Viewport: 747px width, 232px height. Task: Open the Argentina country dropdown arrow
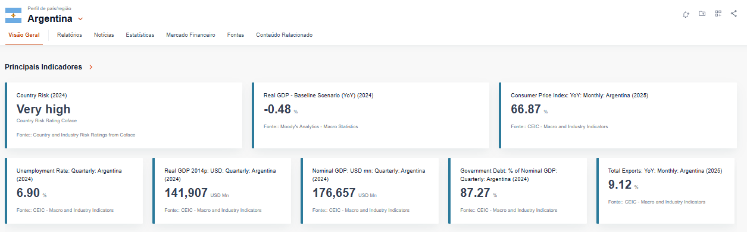pyautogui.click(x=80, y=19)
